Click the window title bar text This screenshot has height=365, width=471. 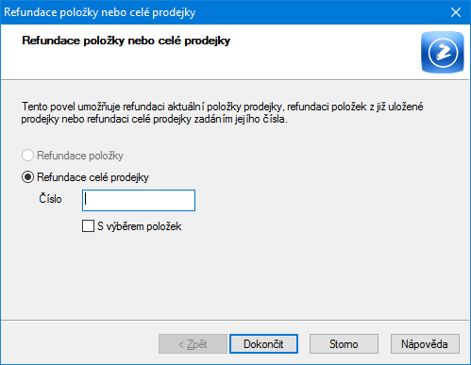[x=100, y=12]
